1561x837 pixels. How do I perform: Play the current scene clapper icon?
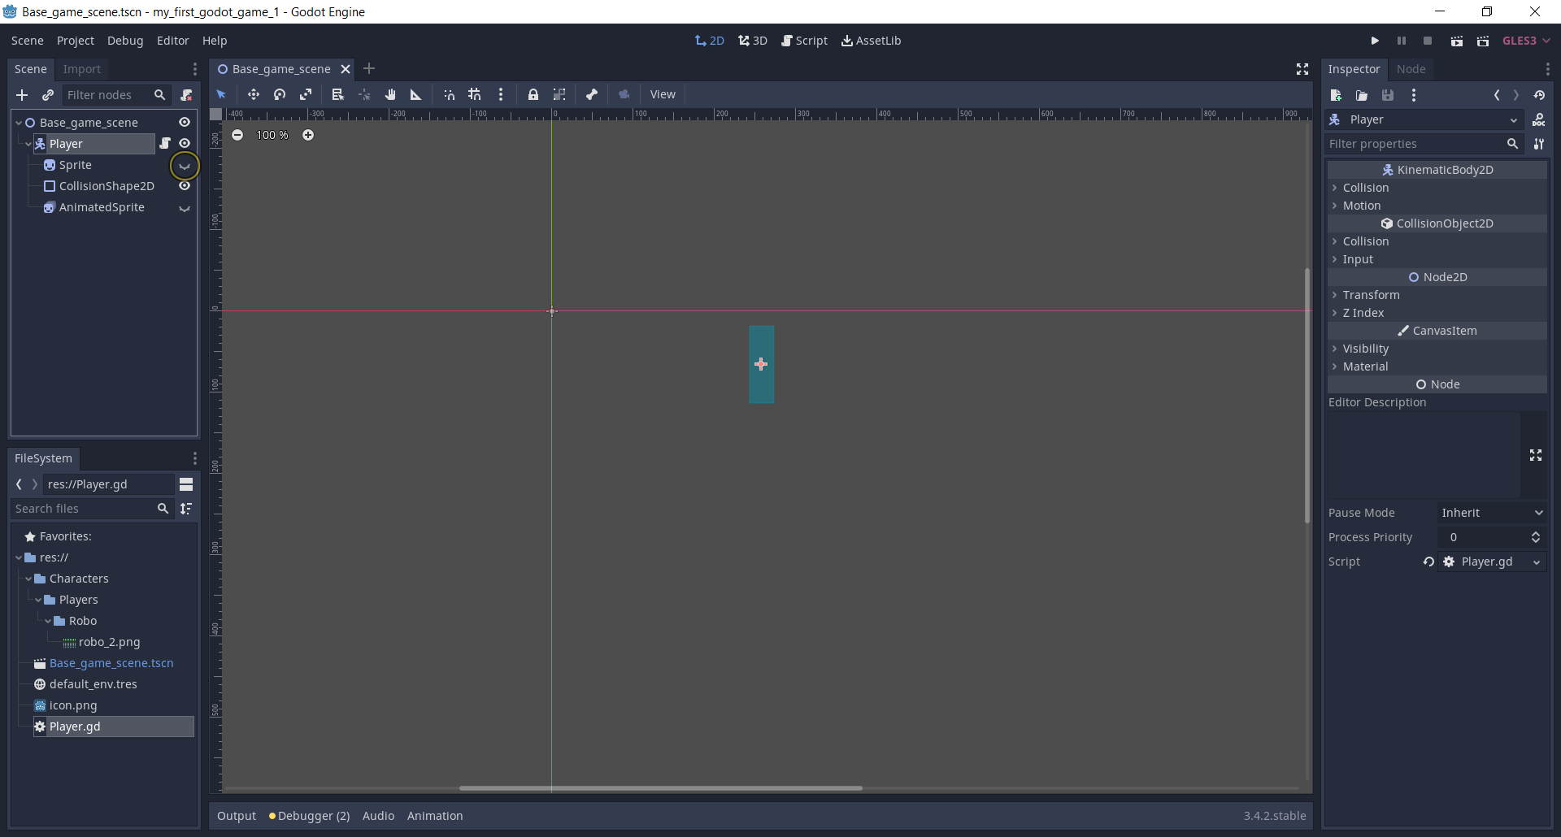click(1457, 41)
